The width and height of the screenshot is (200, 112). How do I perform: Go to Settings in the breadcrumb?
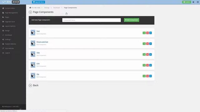coord(47,8)
